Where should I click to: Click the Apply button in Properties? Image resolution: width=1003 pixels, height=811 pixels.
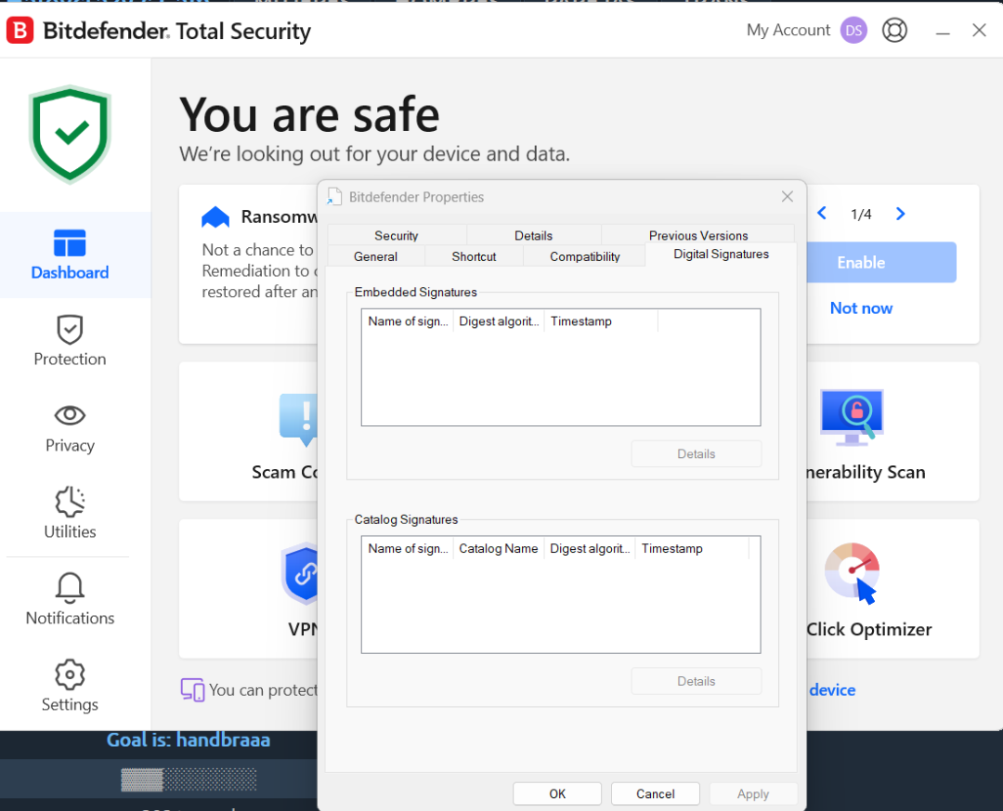coord(753,793)
